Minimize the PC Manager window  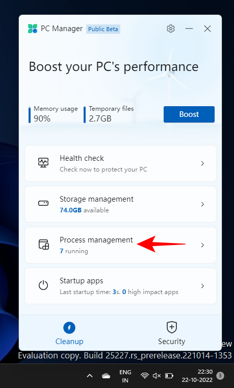coord(189,29)
